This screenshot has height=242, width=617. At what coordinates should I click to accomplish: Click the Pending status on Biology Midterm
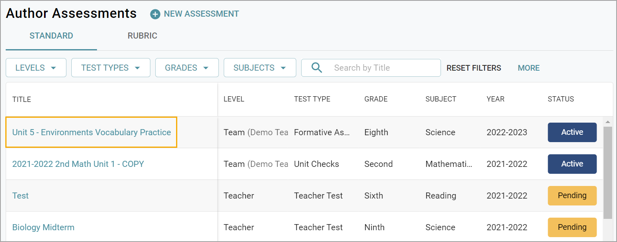click(572, 227)
